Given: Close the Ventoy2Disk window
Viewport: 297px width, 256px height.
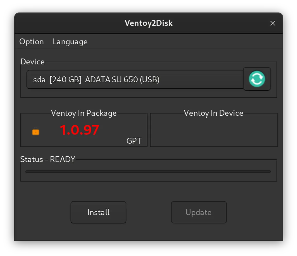Looking at the screenshot, I should 272,23.
